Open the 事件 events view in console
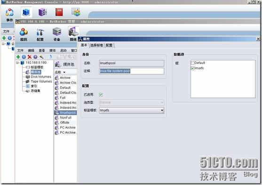 point(9,15)
